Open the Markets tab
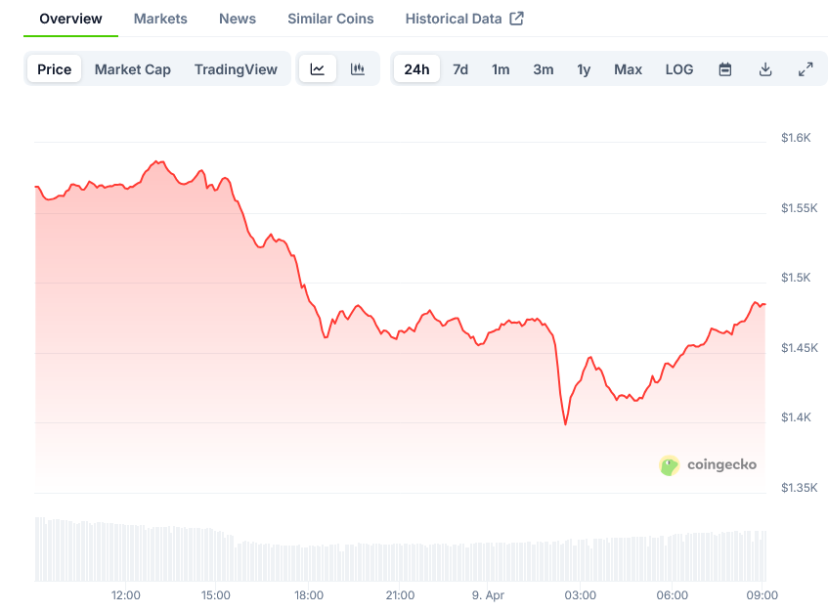This screenshot has width=828, height=613. coord(160,19)
